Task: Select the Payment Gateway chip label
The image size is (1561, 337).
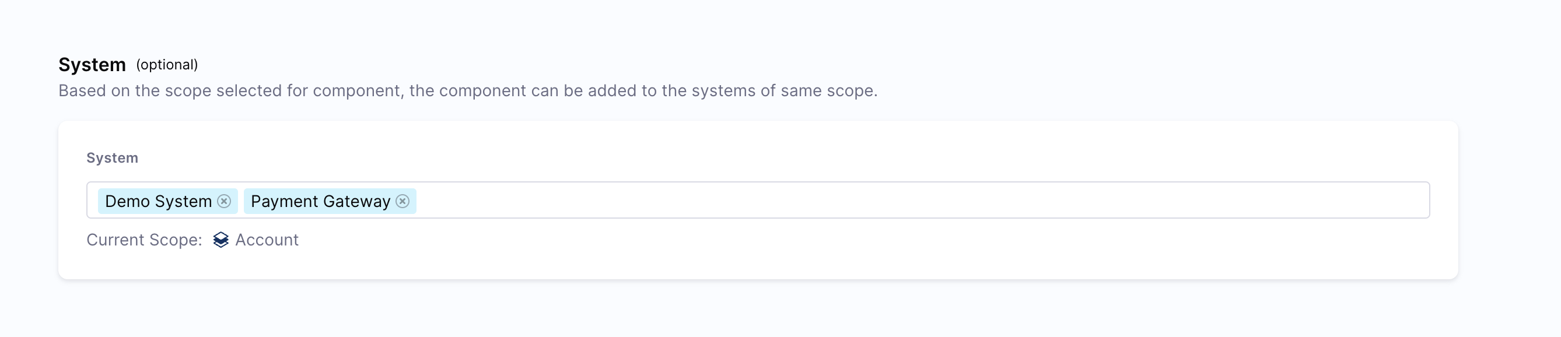Action: click(321, 201)
